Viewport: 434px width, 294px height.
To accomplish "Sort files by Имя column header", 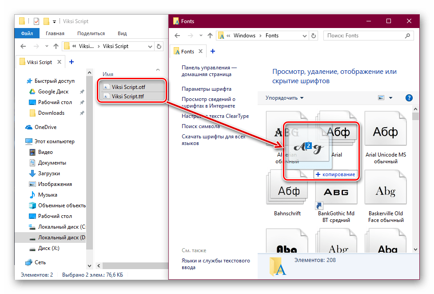I will point(108,74).
